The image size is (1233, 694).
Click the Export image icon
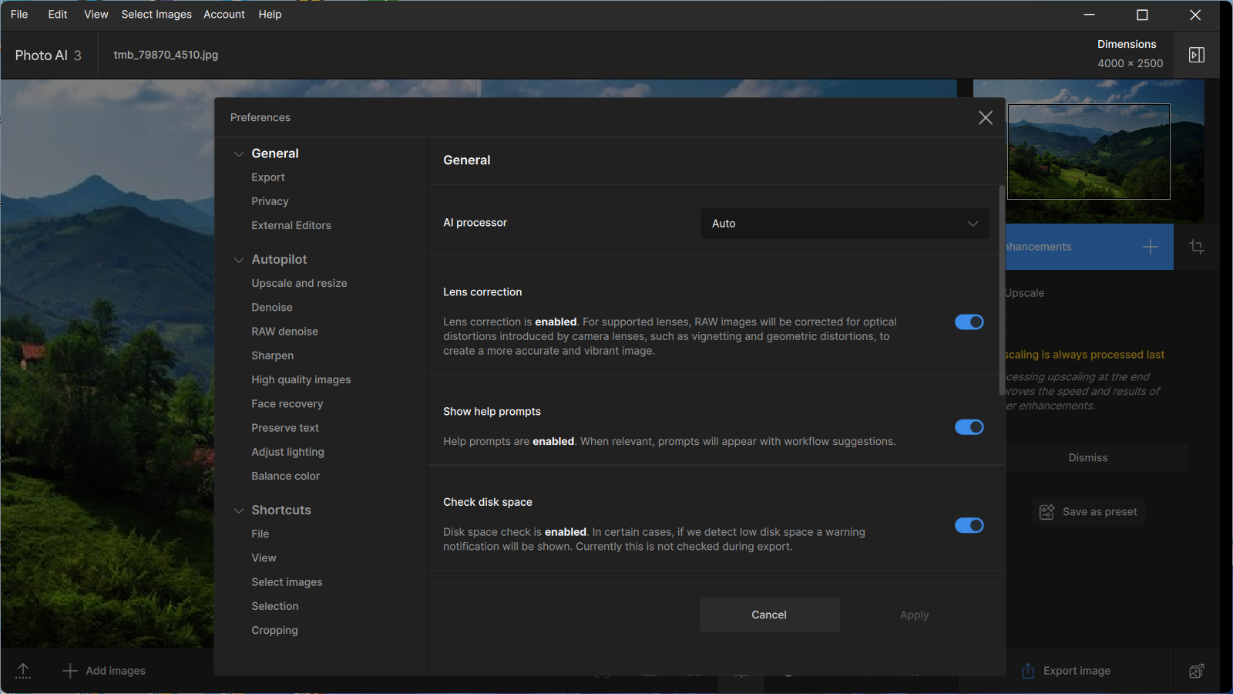1028,671
